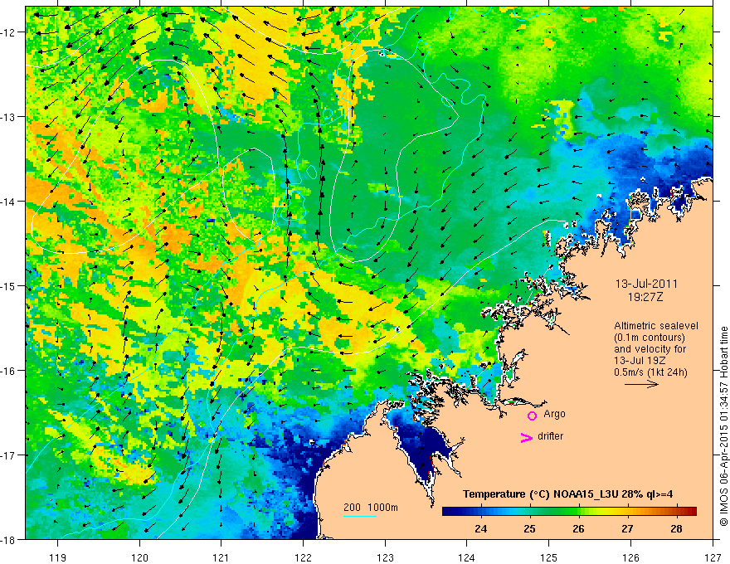Screen dimensions: 730x564
Task: Click the magenta drifter arrowhead symbol in legend
Action: point(527,437)
